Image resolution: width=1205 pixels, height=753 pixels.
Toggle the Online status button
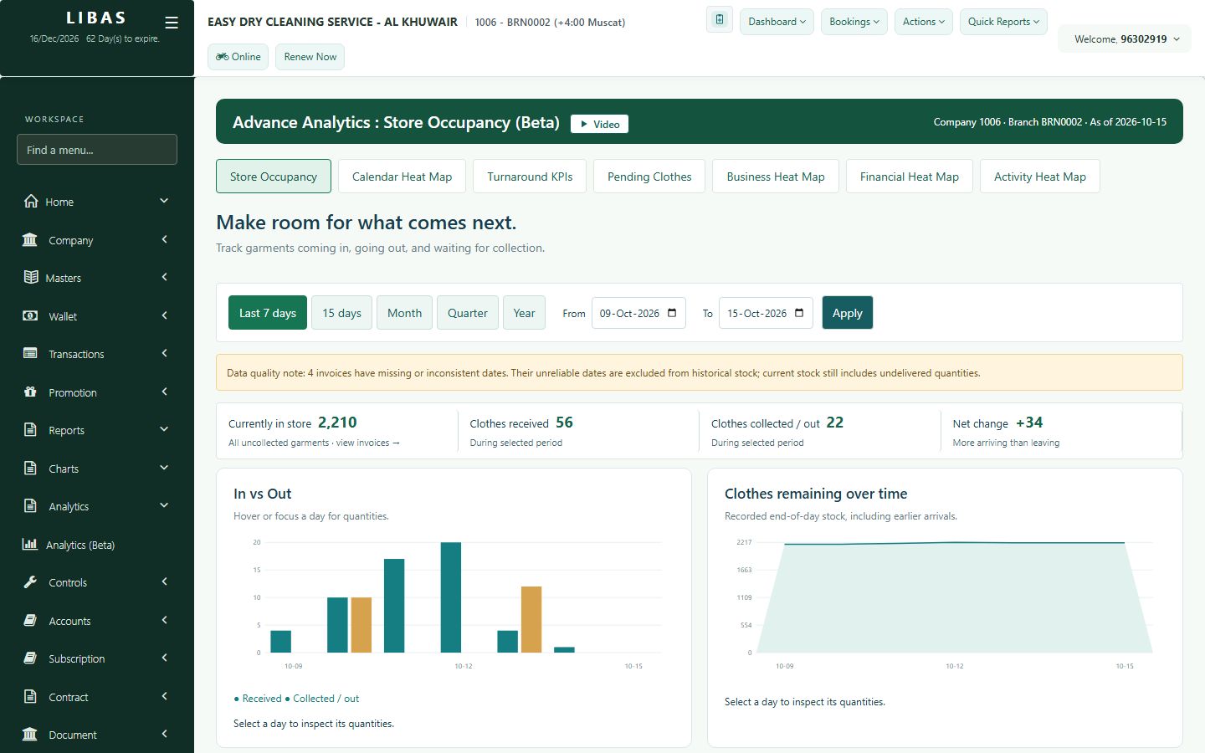[x=238, y=57]
